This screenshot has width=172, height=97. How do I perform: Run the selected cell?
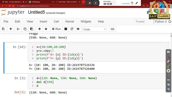tap(56, 29)
